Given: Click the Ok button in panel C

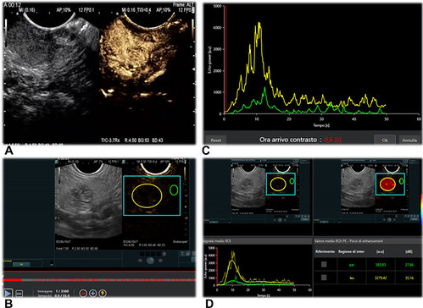Looking at the screenshot, I should [385, 140].
